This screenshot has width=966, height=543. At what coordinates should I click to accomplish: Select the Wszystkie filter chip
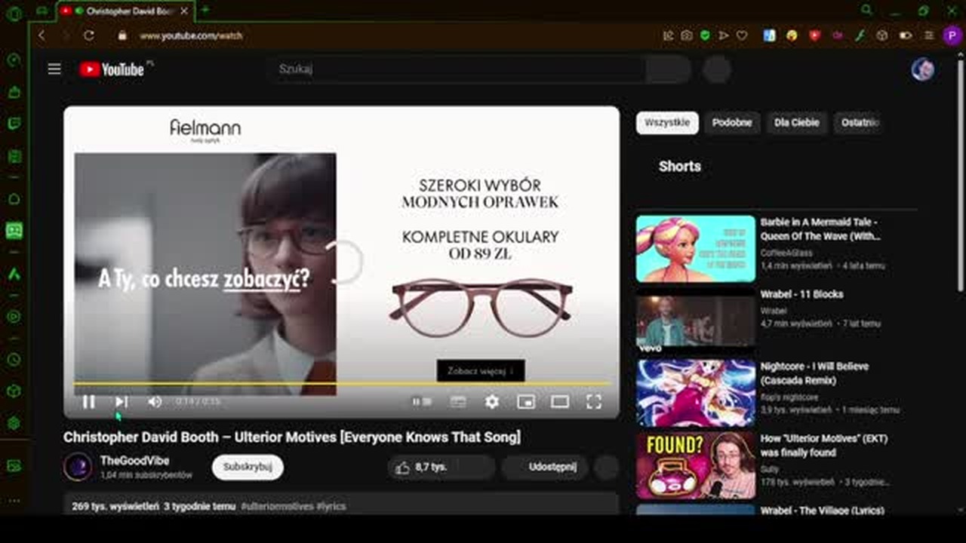[x=667, y=123]
